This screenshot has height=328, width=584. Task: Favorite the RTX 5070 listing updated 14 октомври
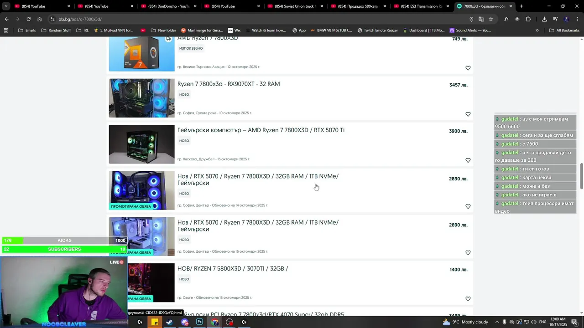[x=468, y=206]
